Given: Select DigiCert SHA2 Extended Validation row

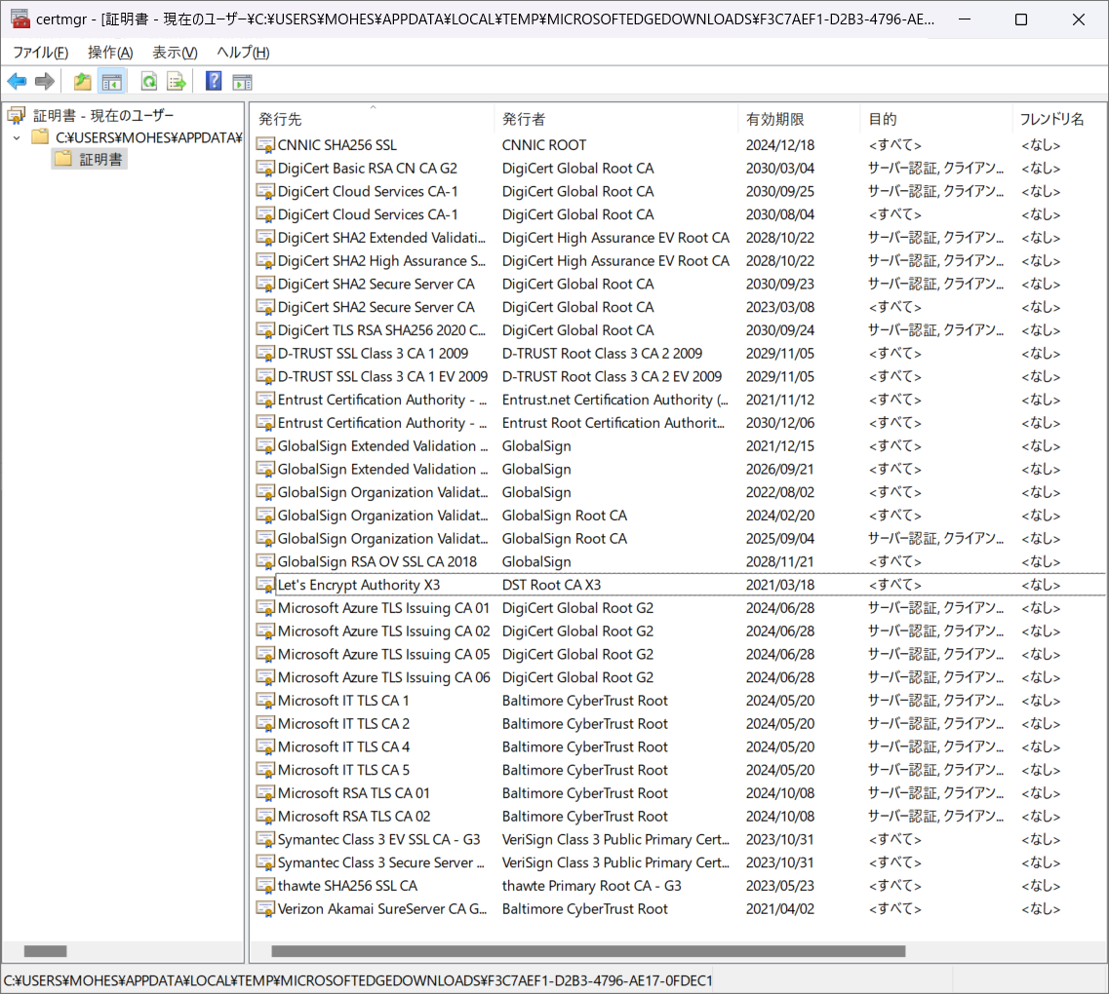Looking at the screenshot, I should pyautogui.click(x=679, y=238).
